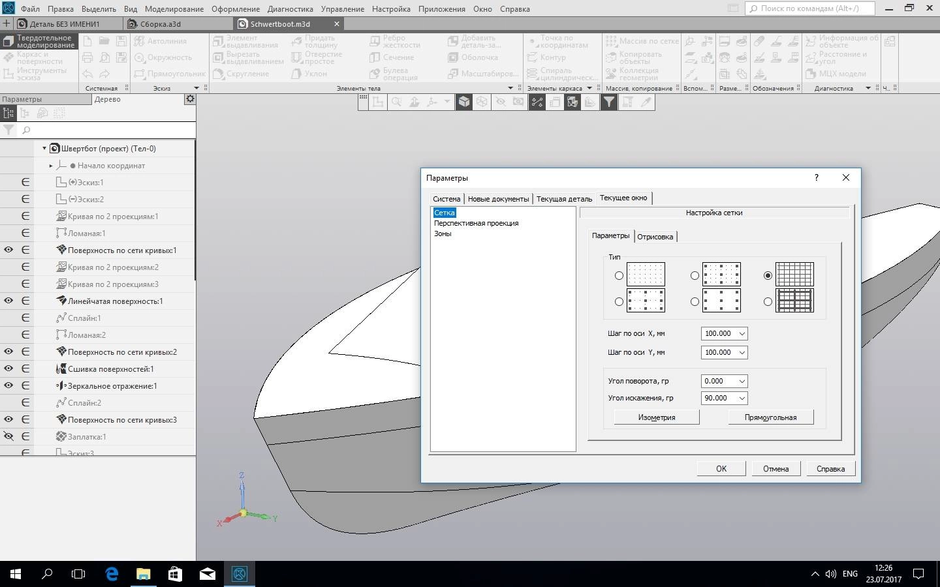This screenshot has height=587, width=940.
Task: Select the thick-lined grid type radio
Action: coord(768,302)
